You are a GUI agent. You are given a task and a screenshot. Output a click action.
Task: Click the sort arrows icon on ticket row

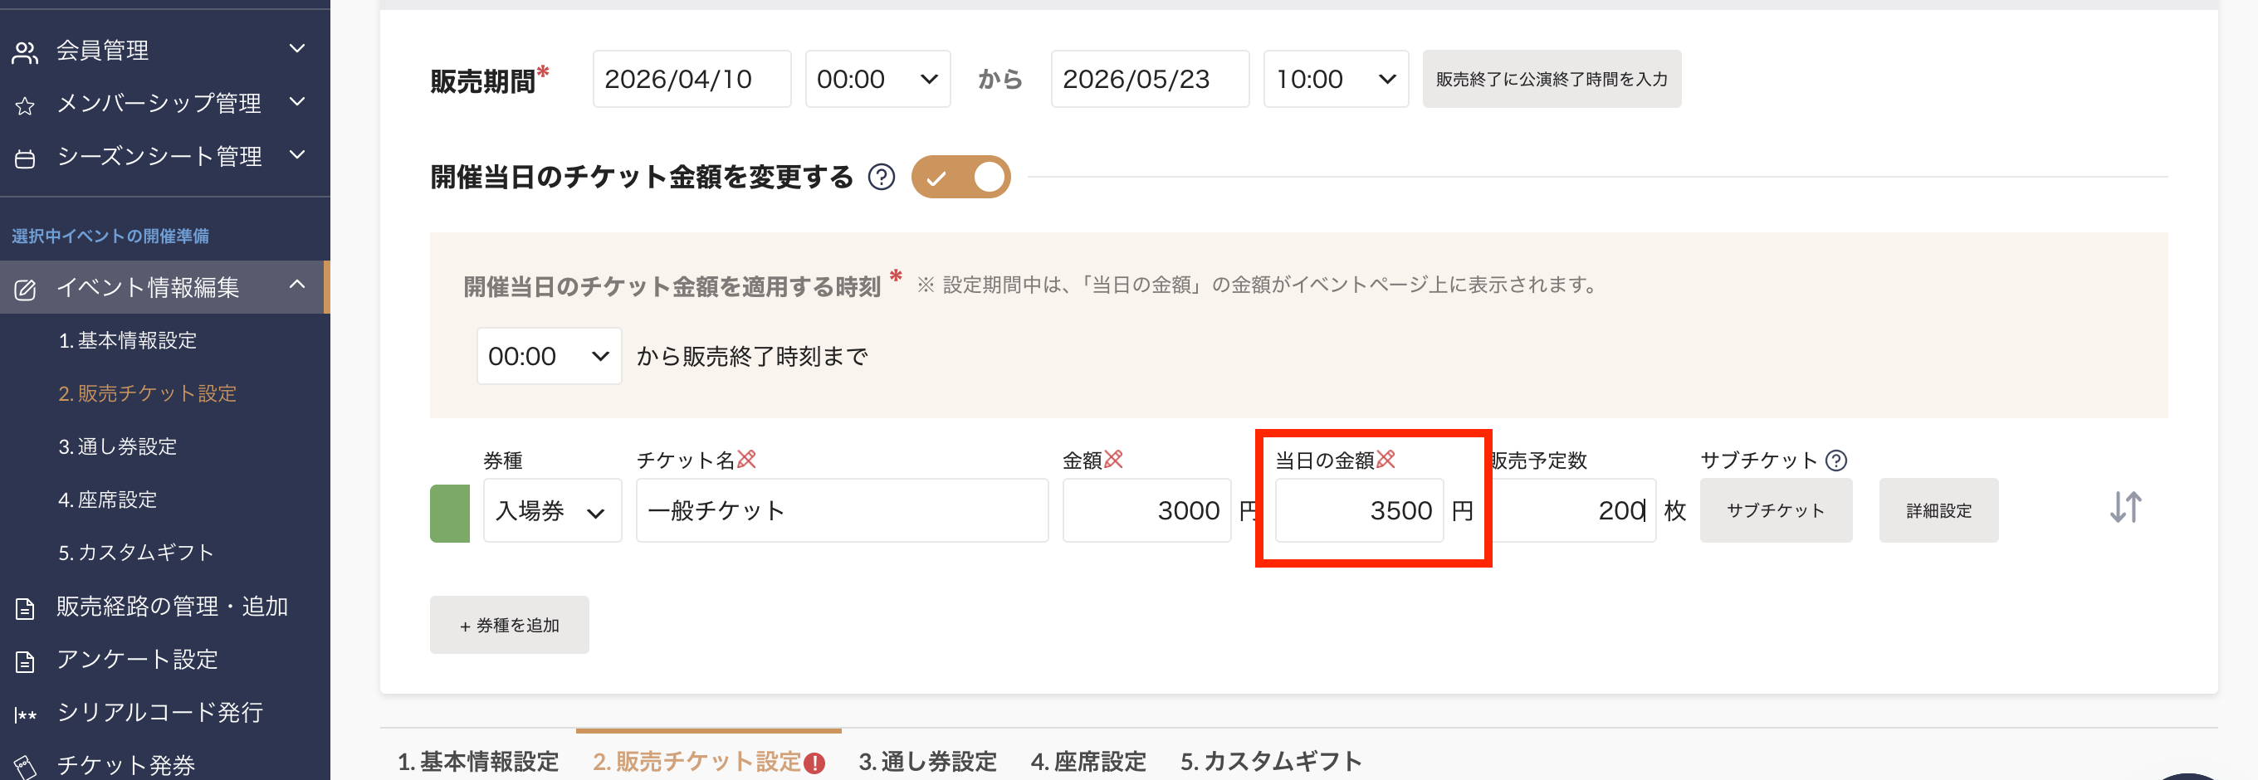(2125, 508)
